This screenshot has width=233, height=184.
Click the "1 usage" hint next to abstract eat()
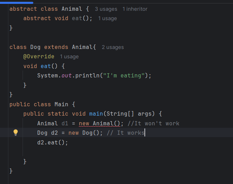click(x=107, y=18)
